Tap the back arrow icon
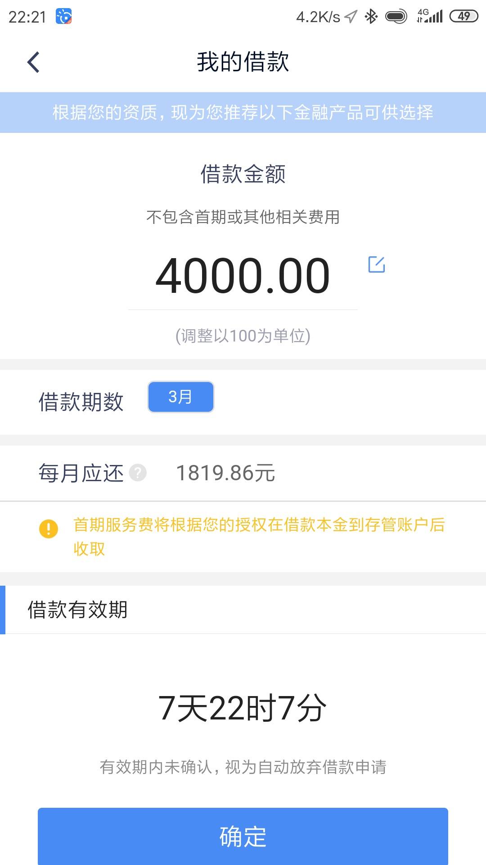 (x=34, y=62)
